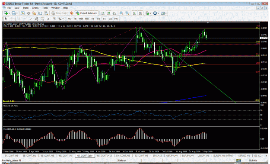Switch timeframe to H4

[98, 19]
